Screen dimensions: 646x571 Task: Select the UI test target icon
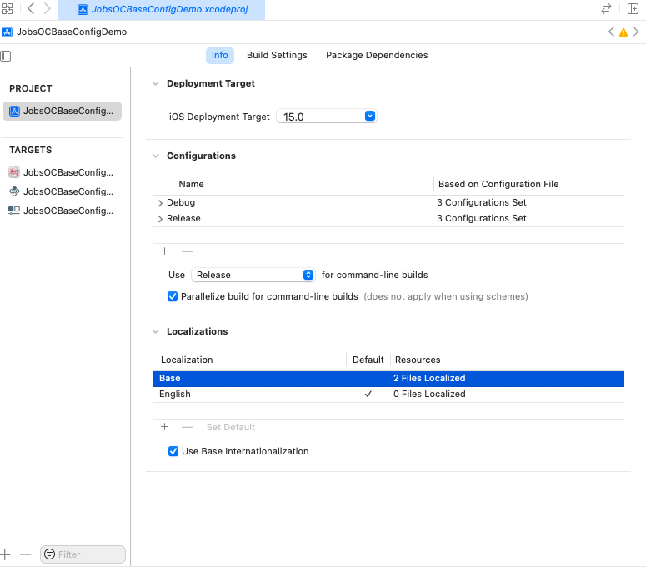pyautogui.click(x=14, y=211)
